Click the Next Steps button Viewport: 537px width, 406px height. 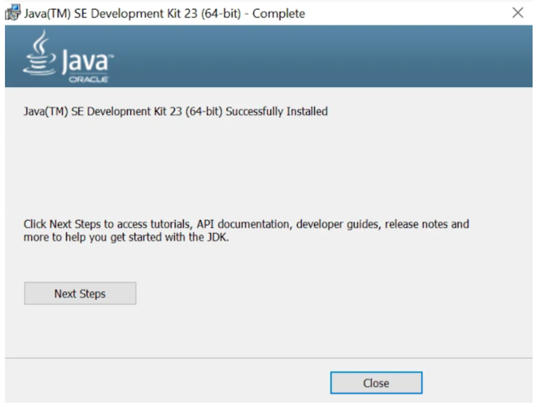point(80,293)
